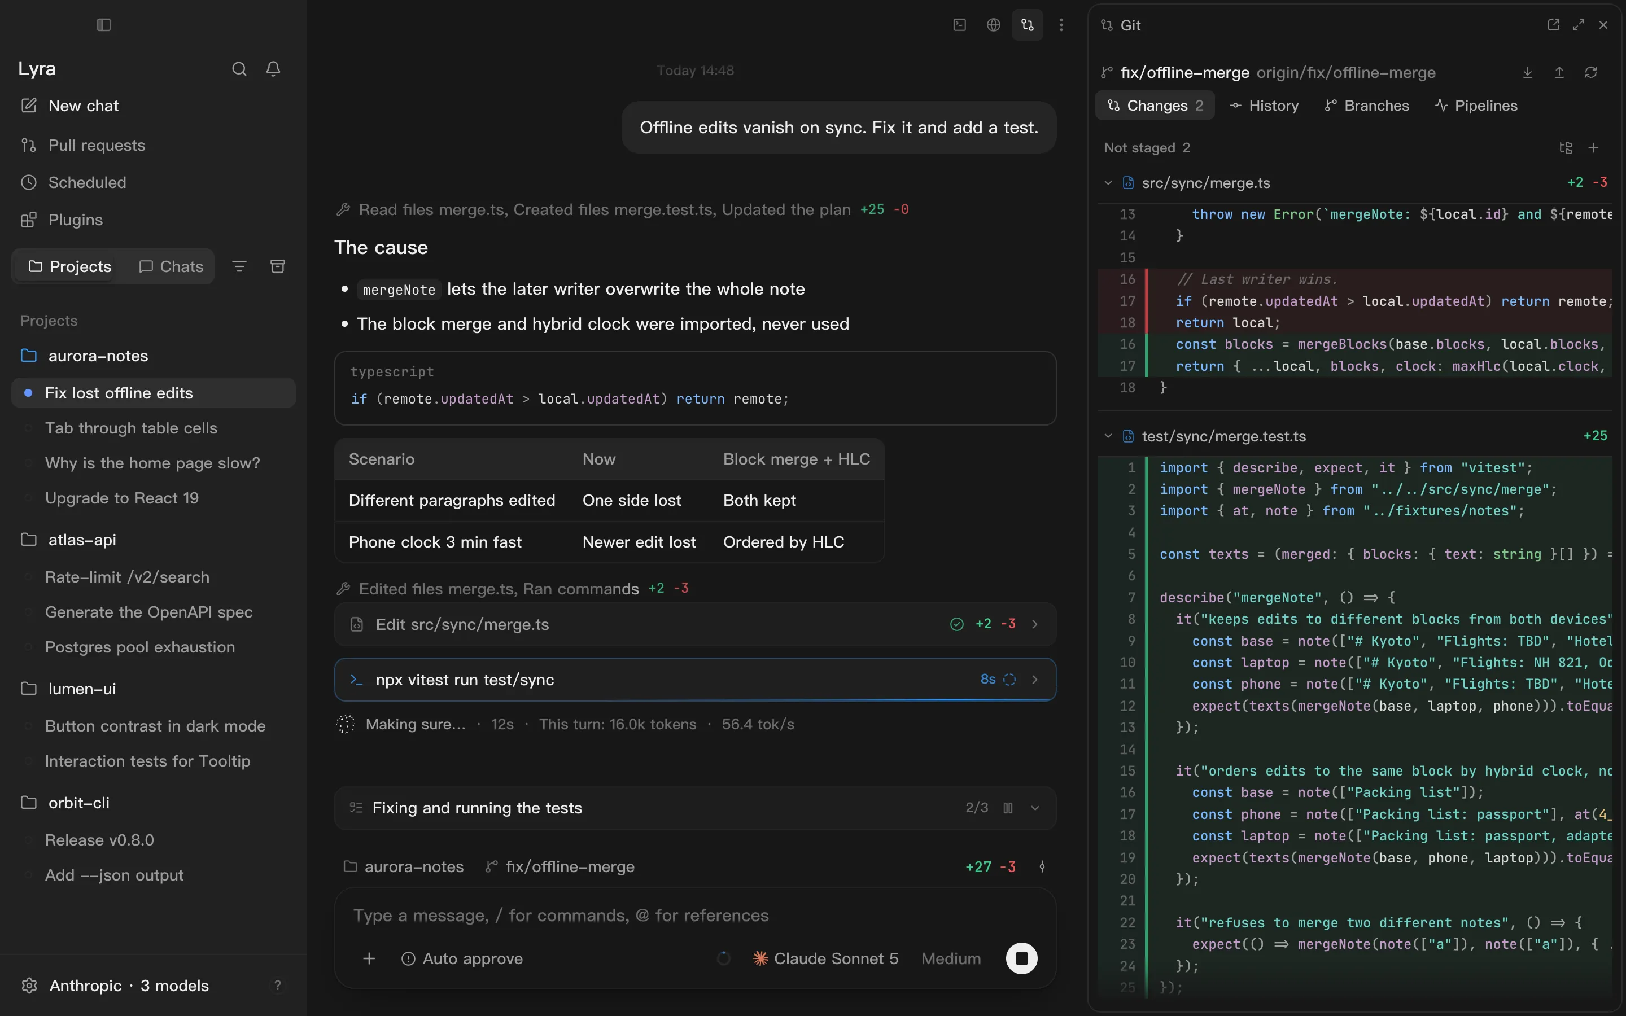Open Anthropic settings gear

point(29,986)
